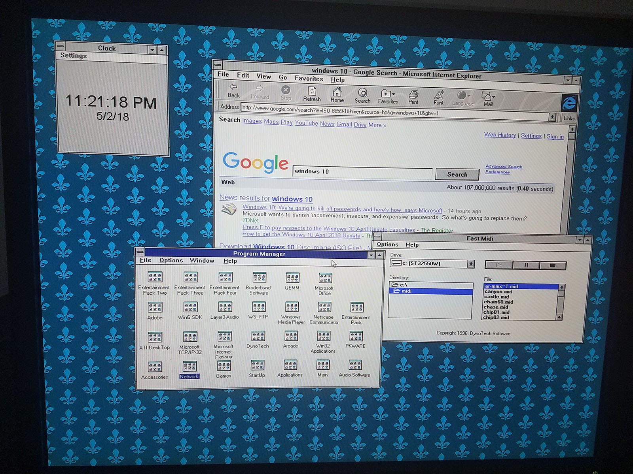Click the file list scrollbar down arrow
This screenshot has height=474, width=633.
(559, 317)
